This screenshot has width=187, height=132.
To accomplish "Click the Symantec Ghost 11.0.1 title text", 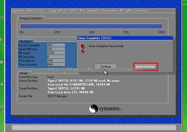I will tap(29, 11).
